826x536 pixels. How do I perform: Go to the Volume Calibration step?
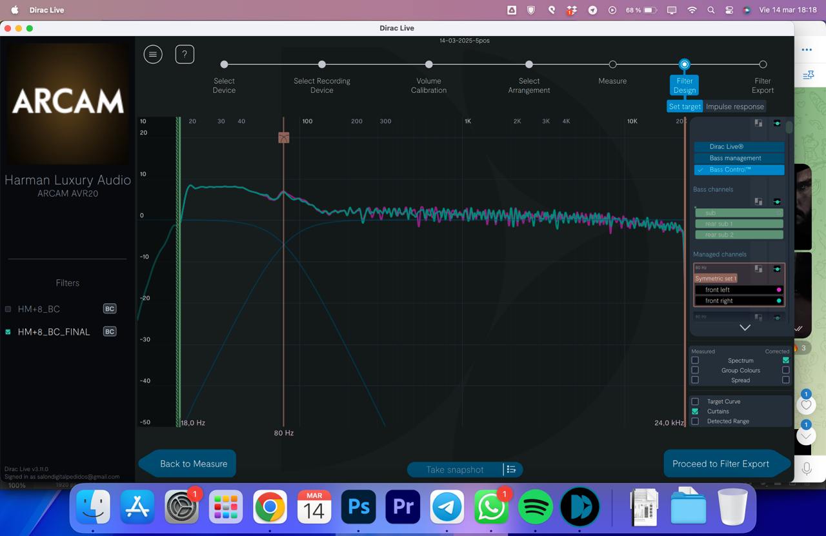point(428,65)
